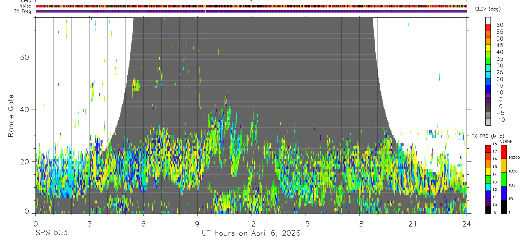Click the '21' tick label on the UT hours axis
This screenshot has height=242, width=525.
tap(413, 224)
